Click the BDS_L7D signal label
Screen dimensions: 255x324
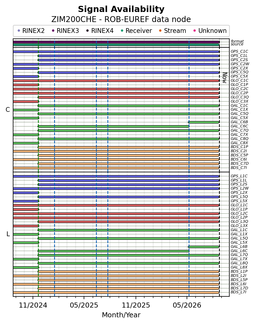(239, 288)
